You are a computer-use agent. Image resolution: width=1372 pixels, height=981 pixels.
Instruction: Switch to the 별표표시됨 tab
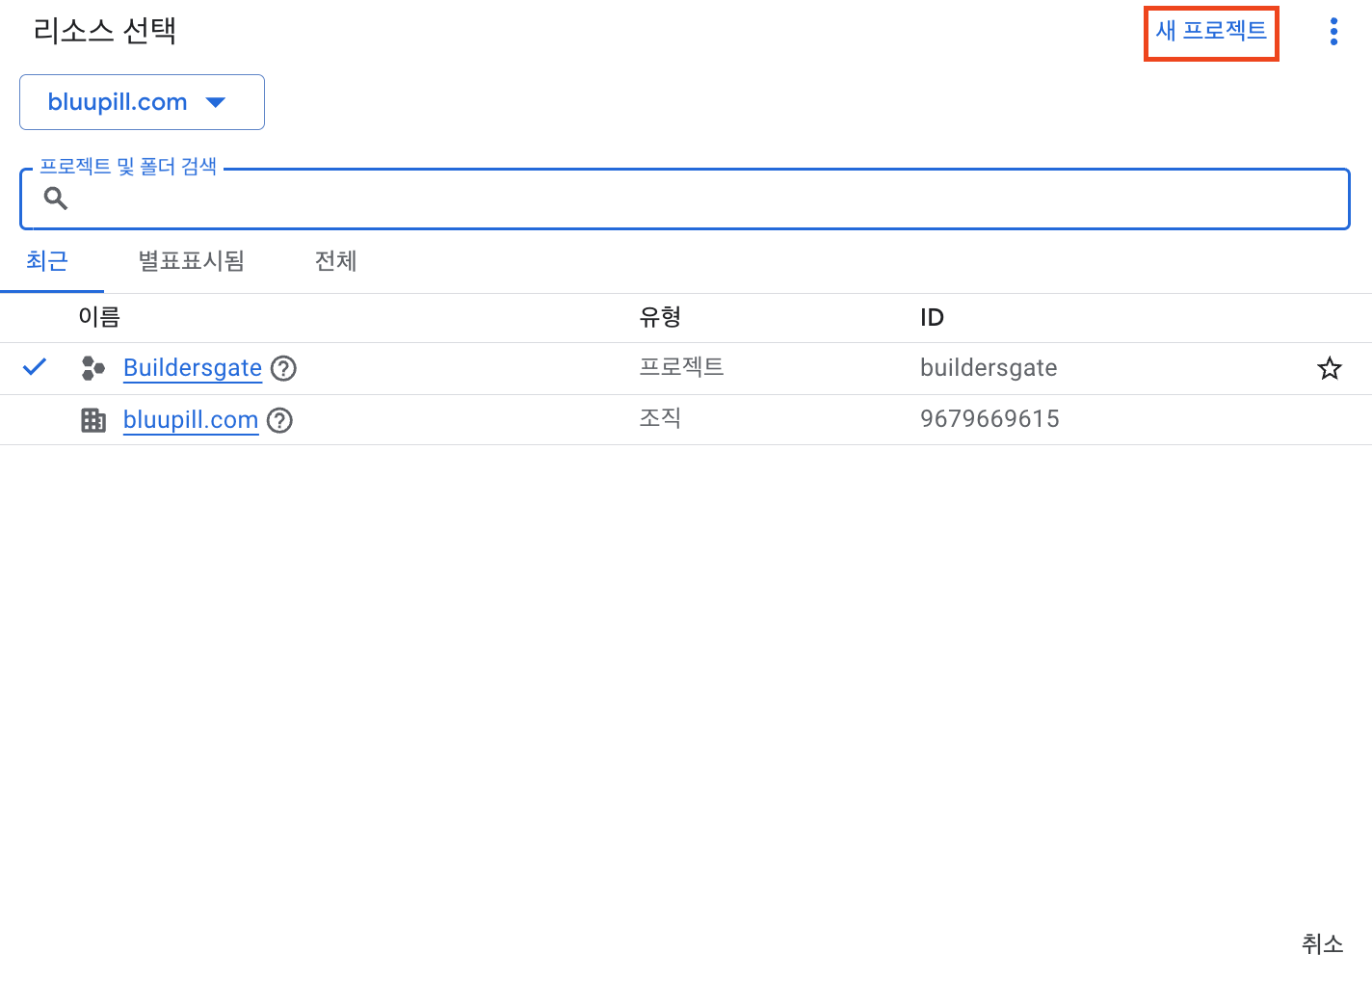click(x=191, y=261)
